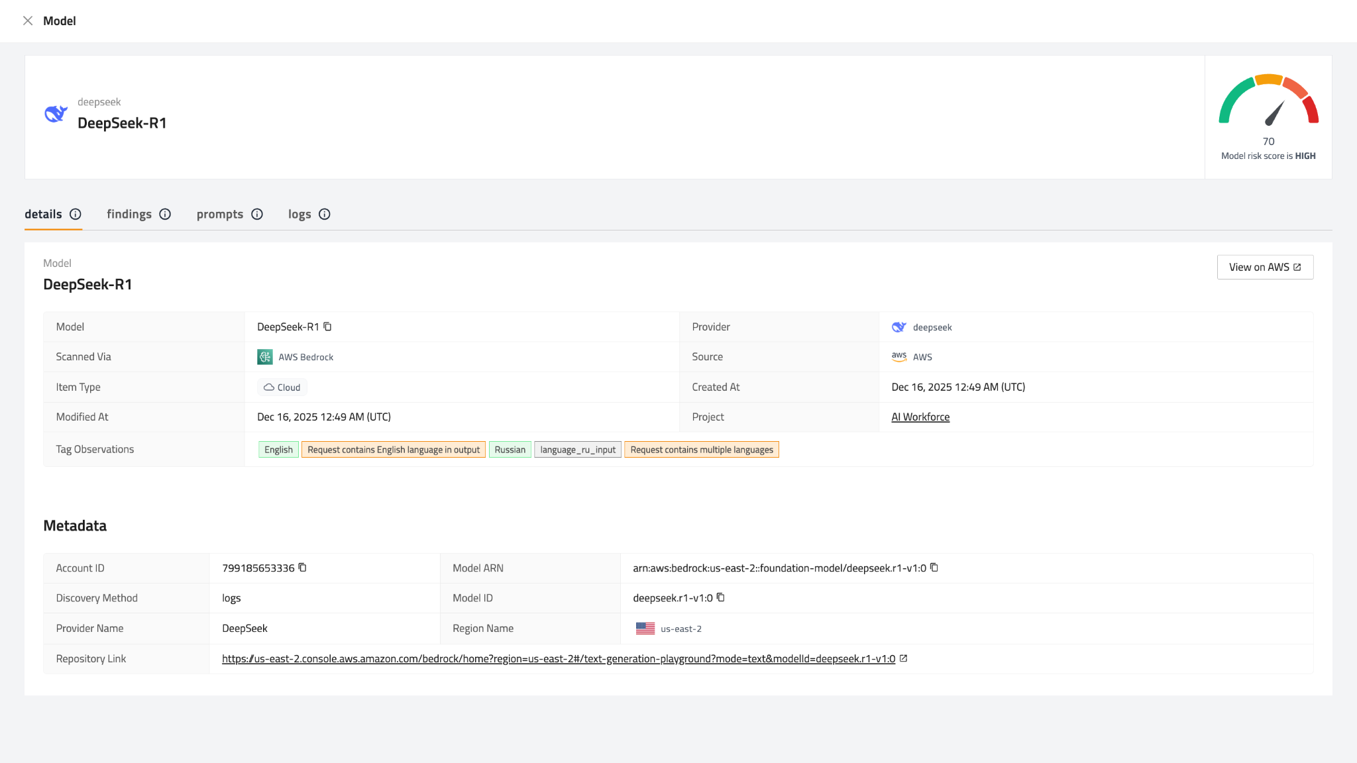The width and height of the screenshot is (1357, 763).
Task: Click info icon next to findings tab
Action: coord(165,214)
